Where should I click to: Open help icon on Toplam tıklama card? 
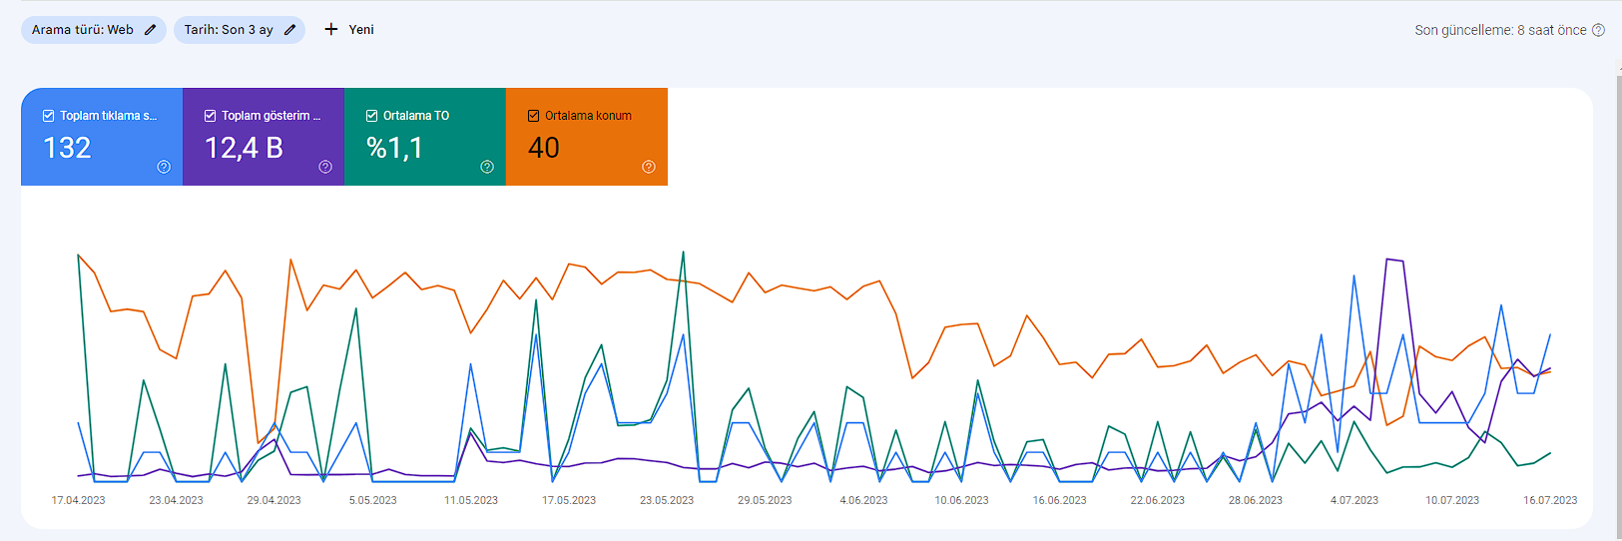(x=164, y=167)
